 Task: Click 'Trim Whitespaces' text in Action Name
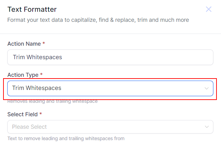[x=37, y=57]
